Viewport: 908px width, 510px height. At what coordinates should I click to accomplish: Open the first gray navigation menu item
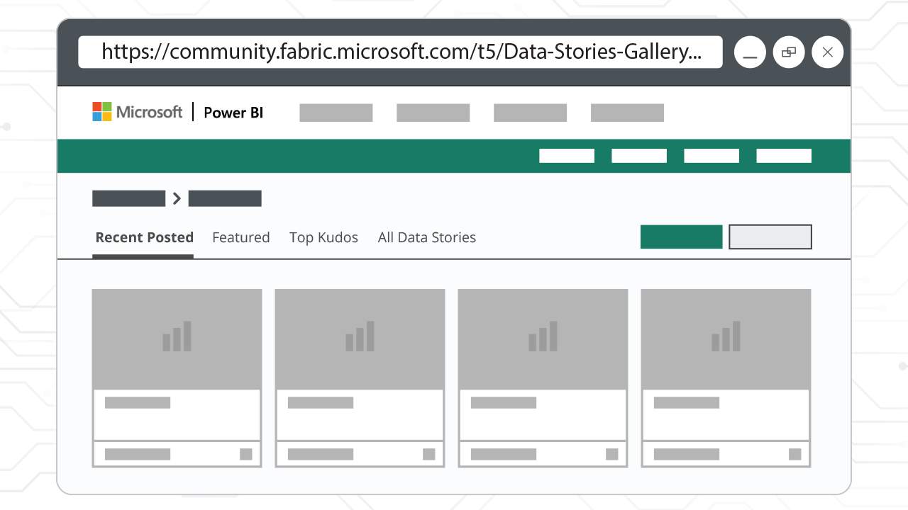(336, 113)
